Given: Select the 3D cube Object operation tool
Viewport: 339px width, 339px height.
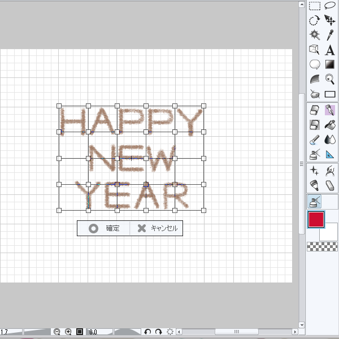Looking at the screenshot, I should point(314,50).
